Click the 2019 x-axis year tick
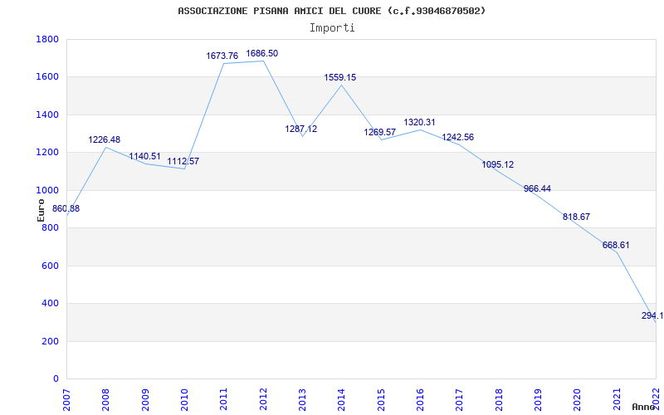This screenshot has width=664, height=415. 538,399
